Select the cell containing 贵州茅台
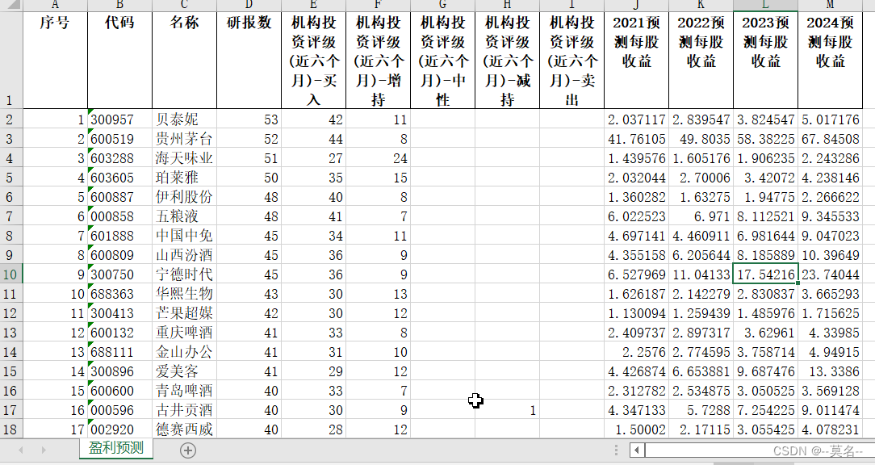875x465 pixels. tap(184, 138)
